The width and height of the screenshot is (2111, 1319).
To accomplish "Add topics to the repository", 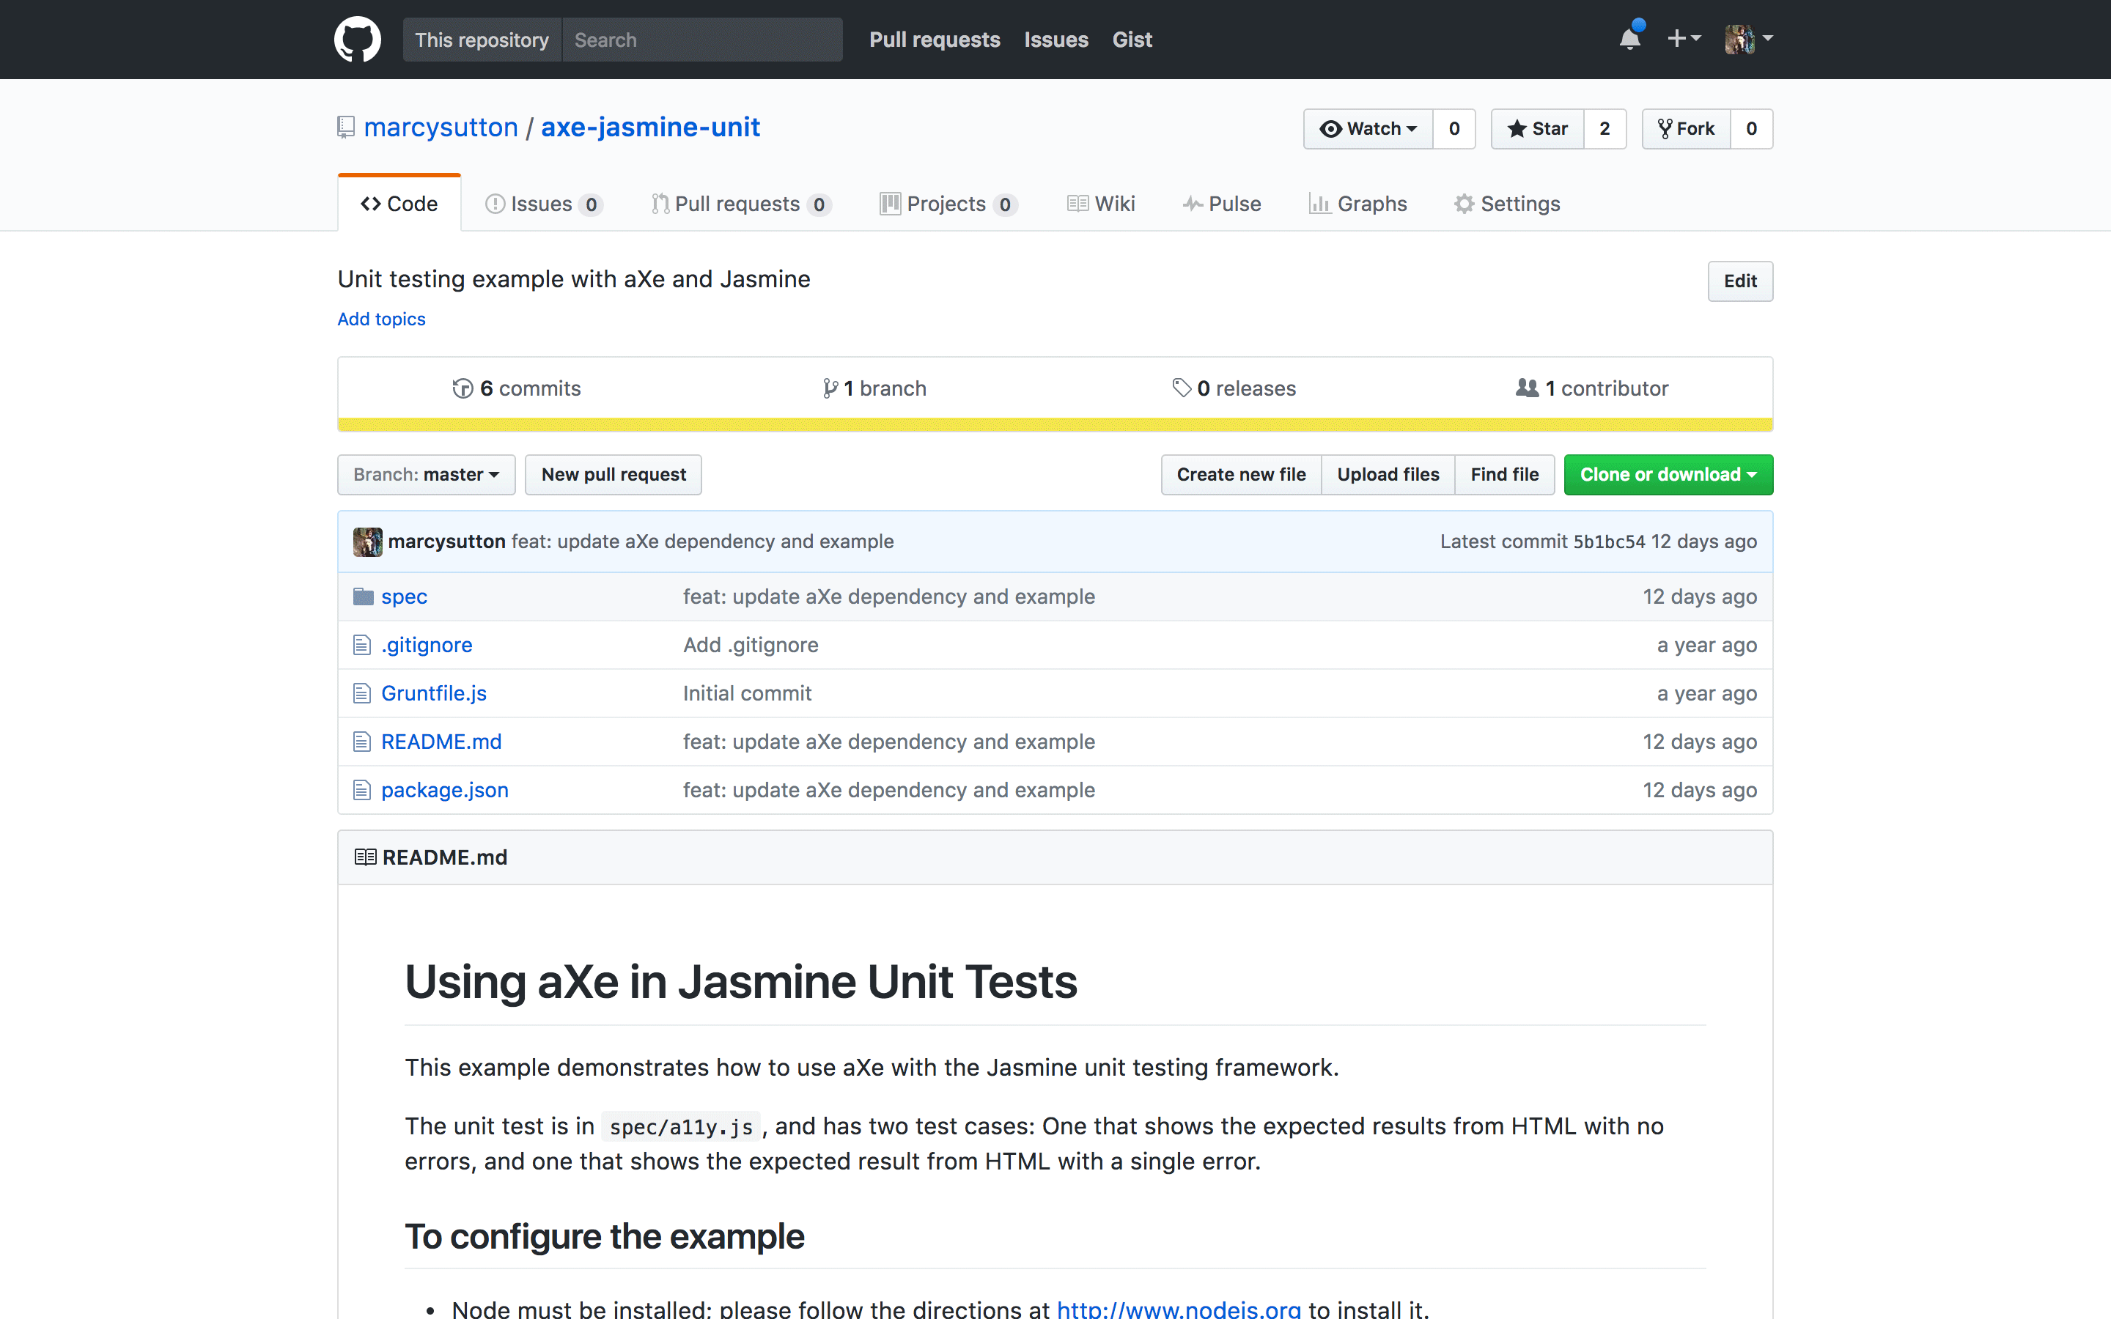I will point(381,319).
